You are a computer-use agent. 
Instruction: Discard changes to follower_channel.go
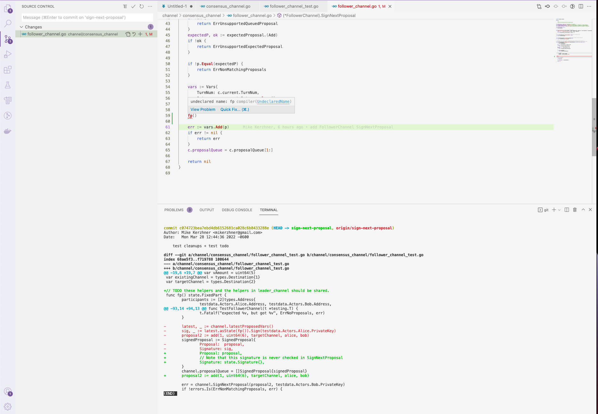(134, 34)
